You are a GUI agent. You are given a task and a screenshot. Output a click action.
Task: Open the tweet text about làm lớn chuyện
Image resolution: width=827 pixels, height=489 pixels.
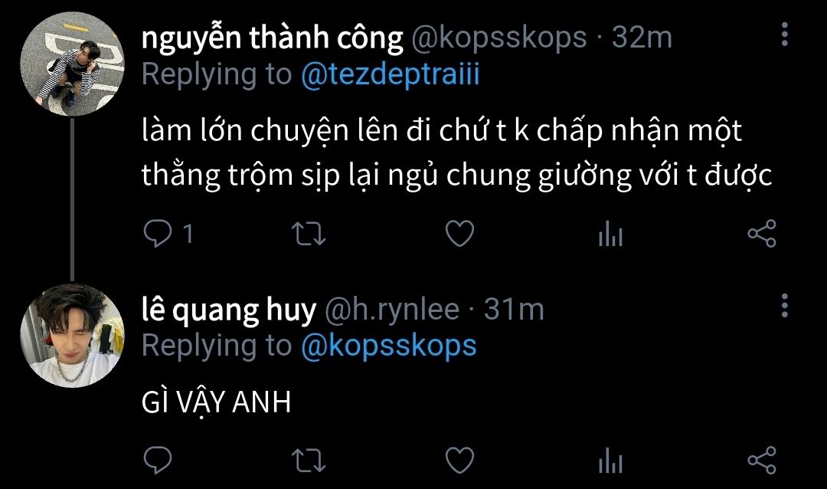coord(456,153)
